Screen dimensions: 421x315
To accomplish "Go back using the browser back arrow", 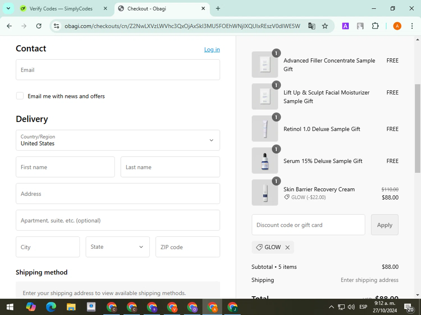I will click(x=9, y=26).
